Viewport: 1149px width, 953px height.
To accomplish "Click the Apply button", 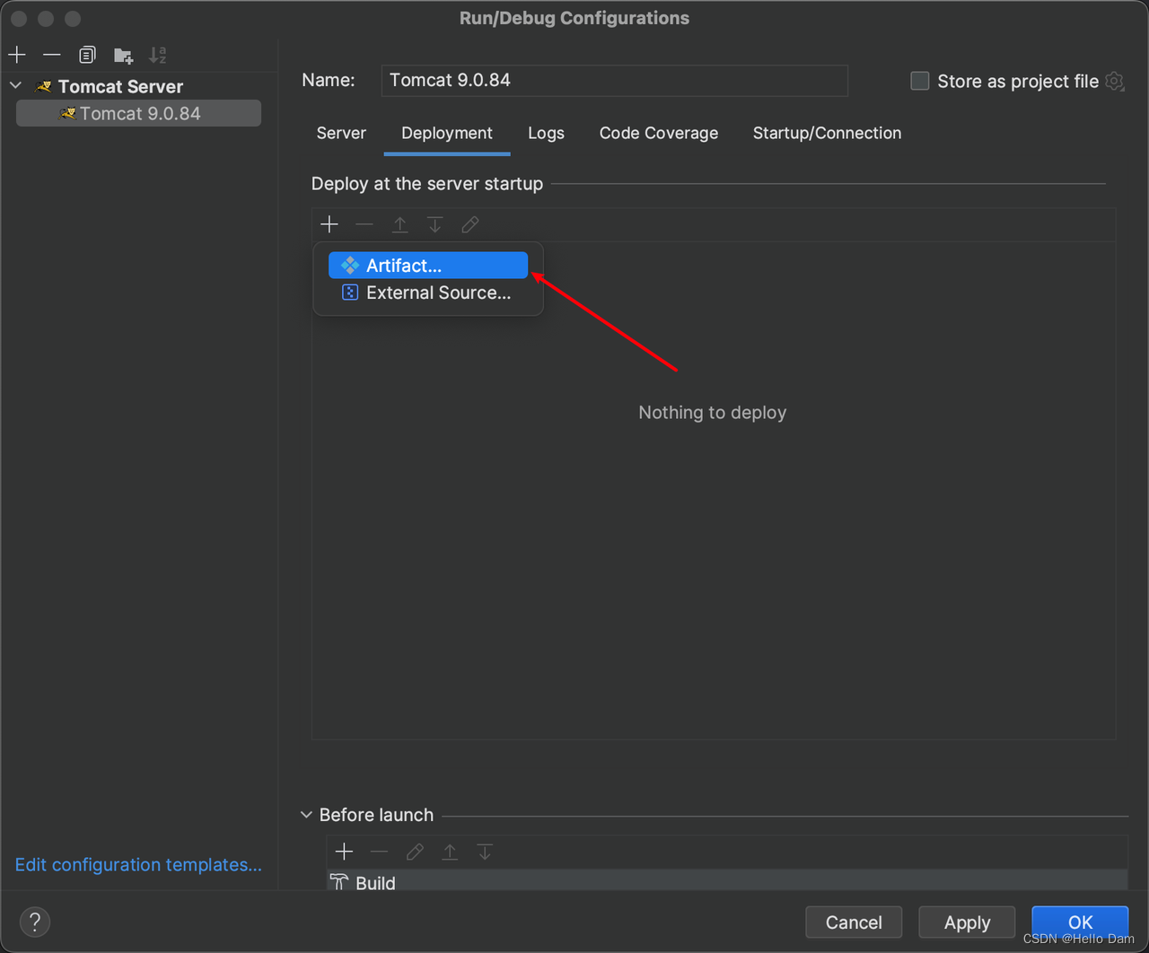I will tap(967, 922).
